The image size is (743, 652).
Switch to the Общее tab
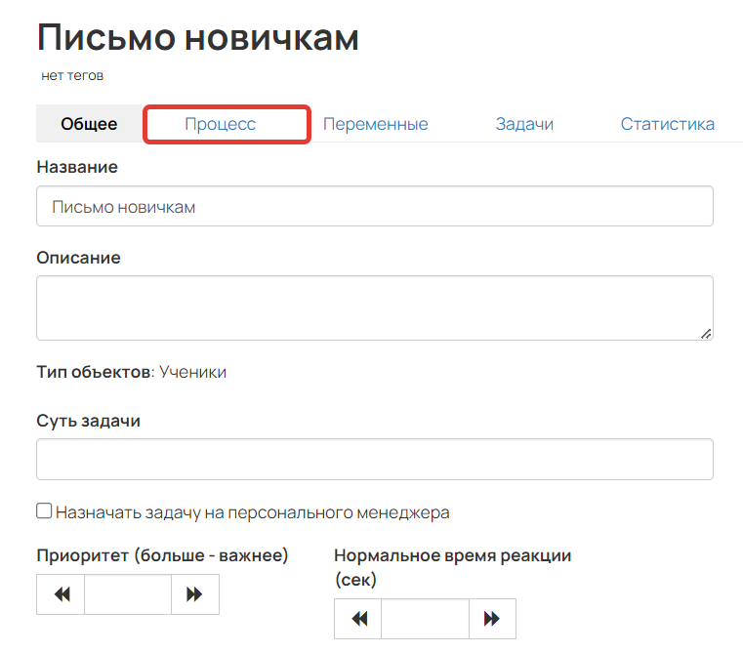(x=89, y=124)
